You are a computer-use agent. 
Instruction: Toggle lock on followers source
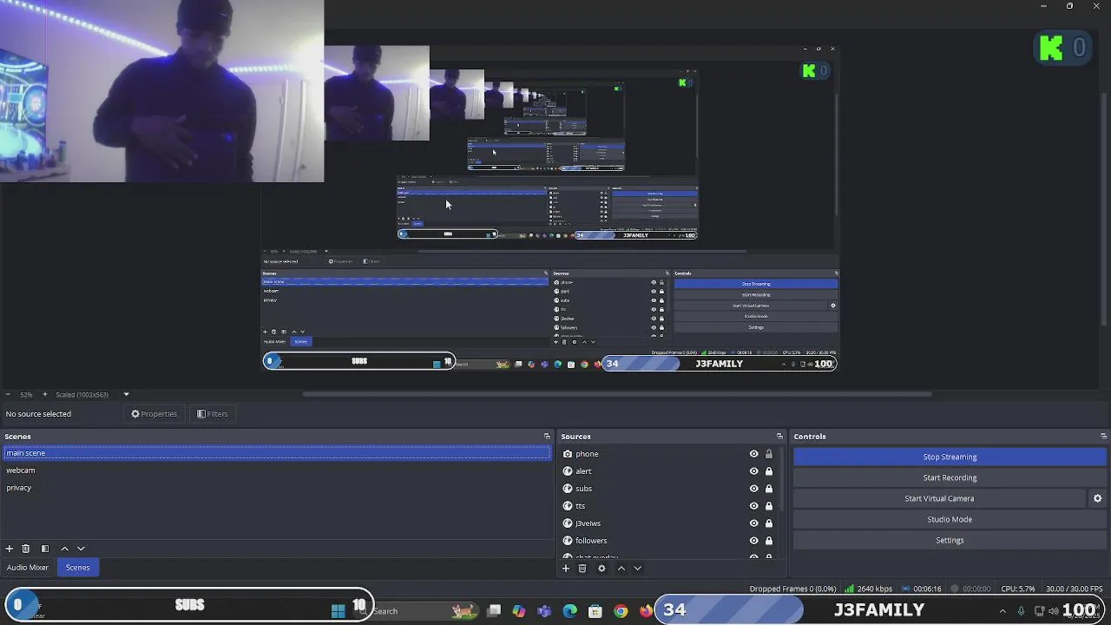tap(768, 541)
